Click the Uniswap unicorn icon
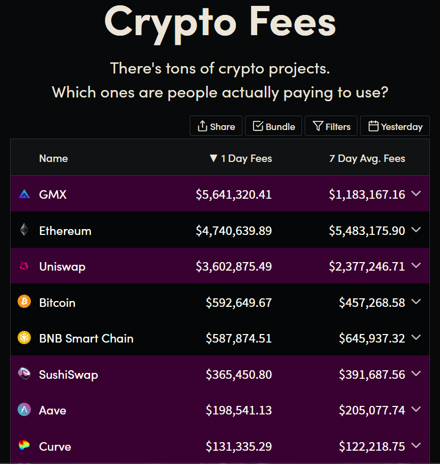The height and width of the screenshot is (464, 440). tap(24, 266)
